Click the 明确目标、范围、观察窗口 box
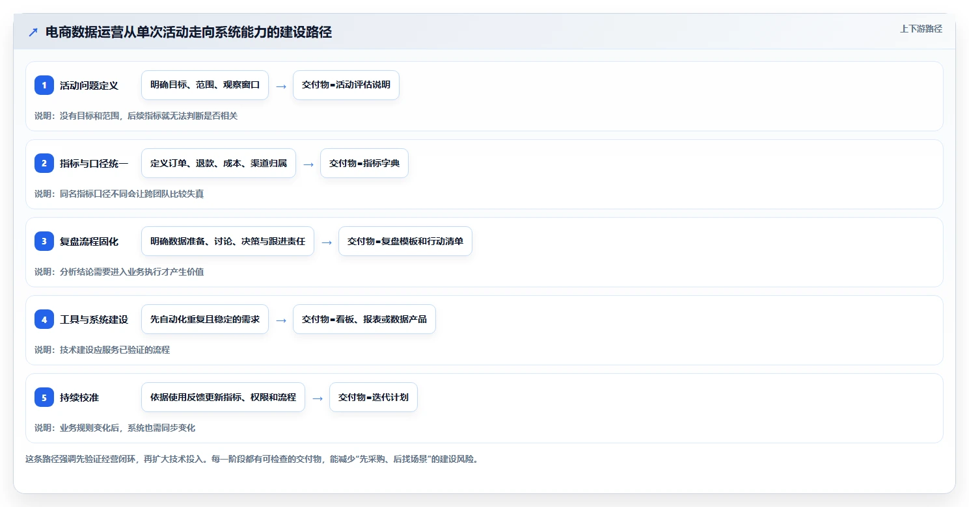Viewport: 969px width, 507px height. [205, 85]
